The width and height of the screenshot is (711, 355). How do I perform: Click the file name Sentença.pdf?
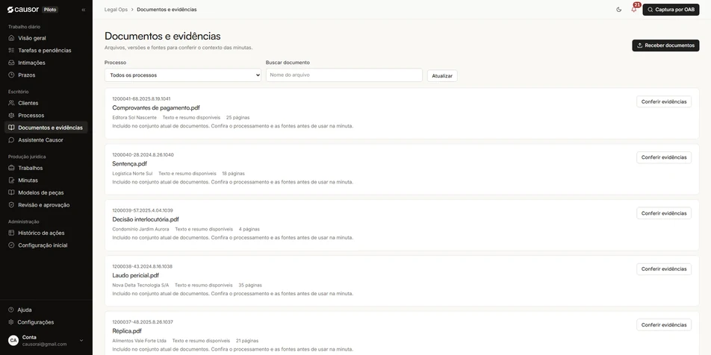coord(130,163)
